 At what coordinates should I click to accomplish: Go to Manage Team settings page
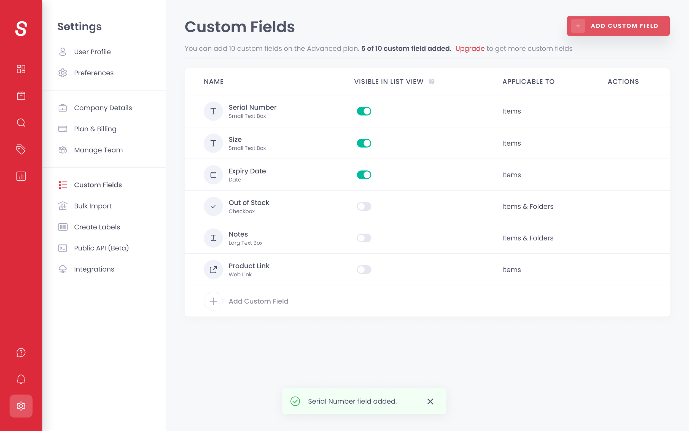[x=98, y=150]
